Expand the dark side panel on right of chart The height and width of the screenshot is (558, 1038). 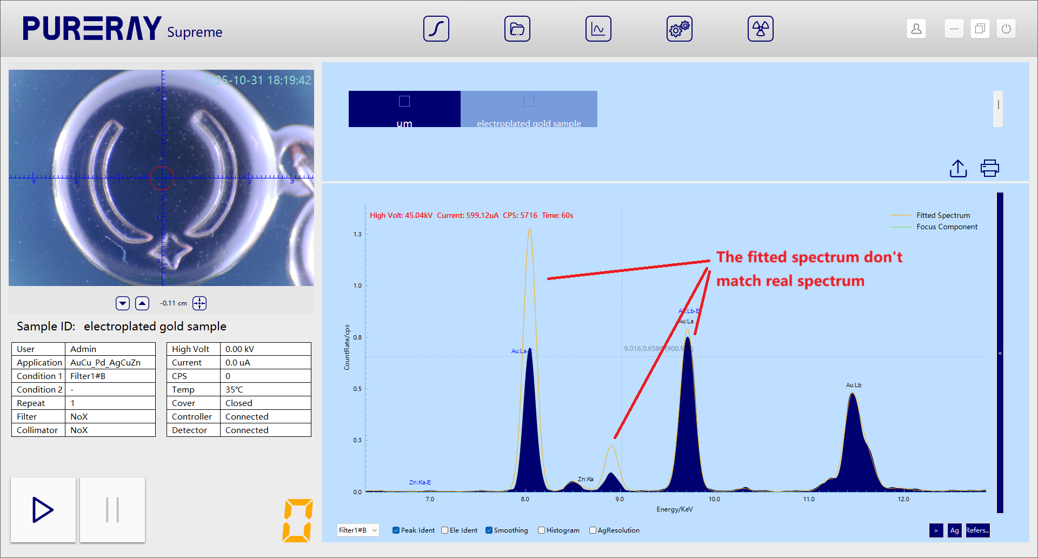1000,353
